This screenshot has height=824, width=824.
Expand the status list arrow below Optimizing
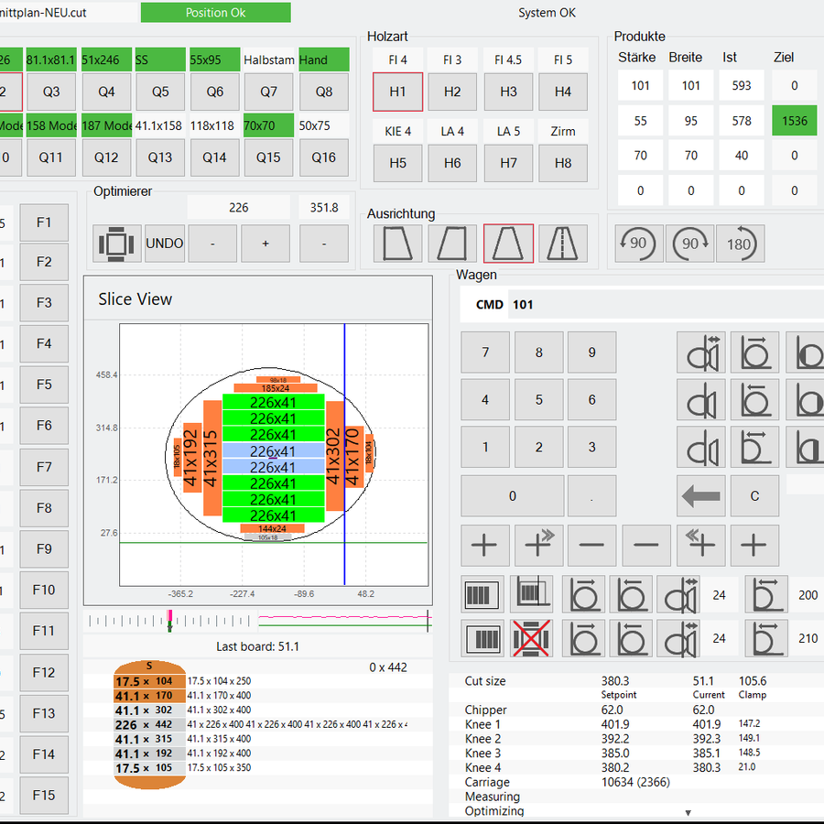coord(688,812)
